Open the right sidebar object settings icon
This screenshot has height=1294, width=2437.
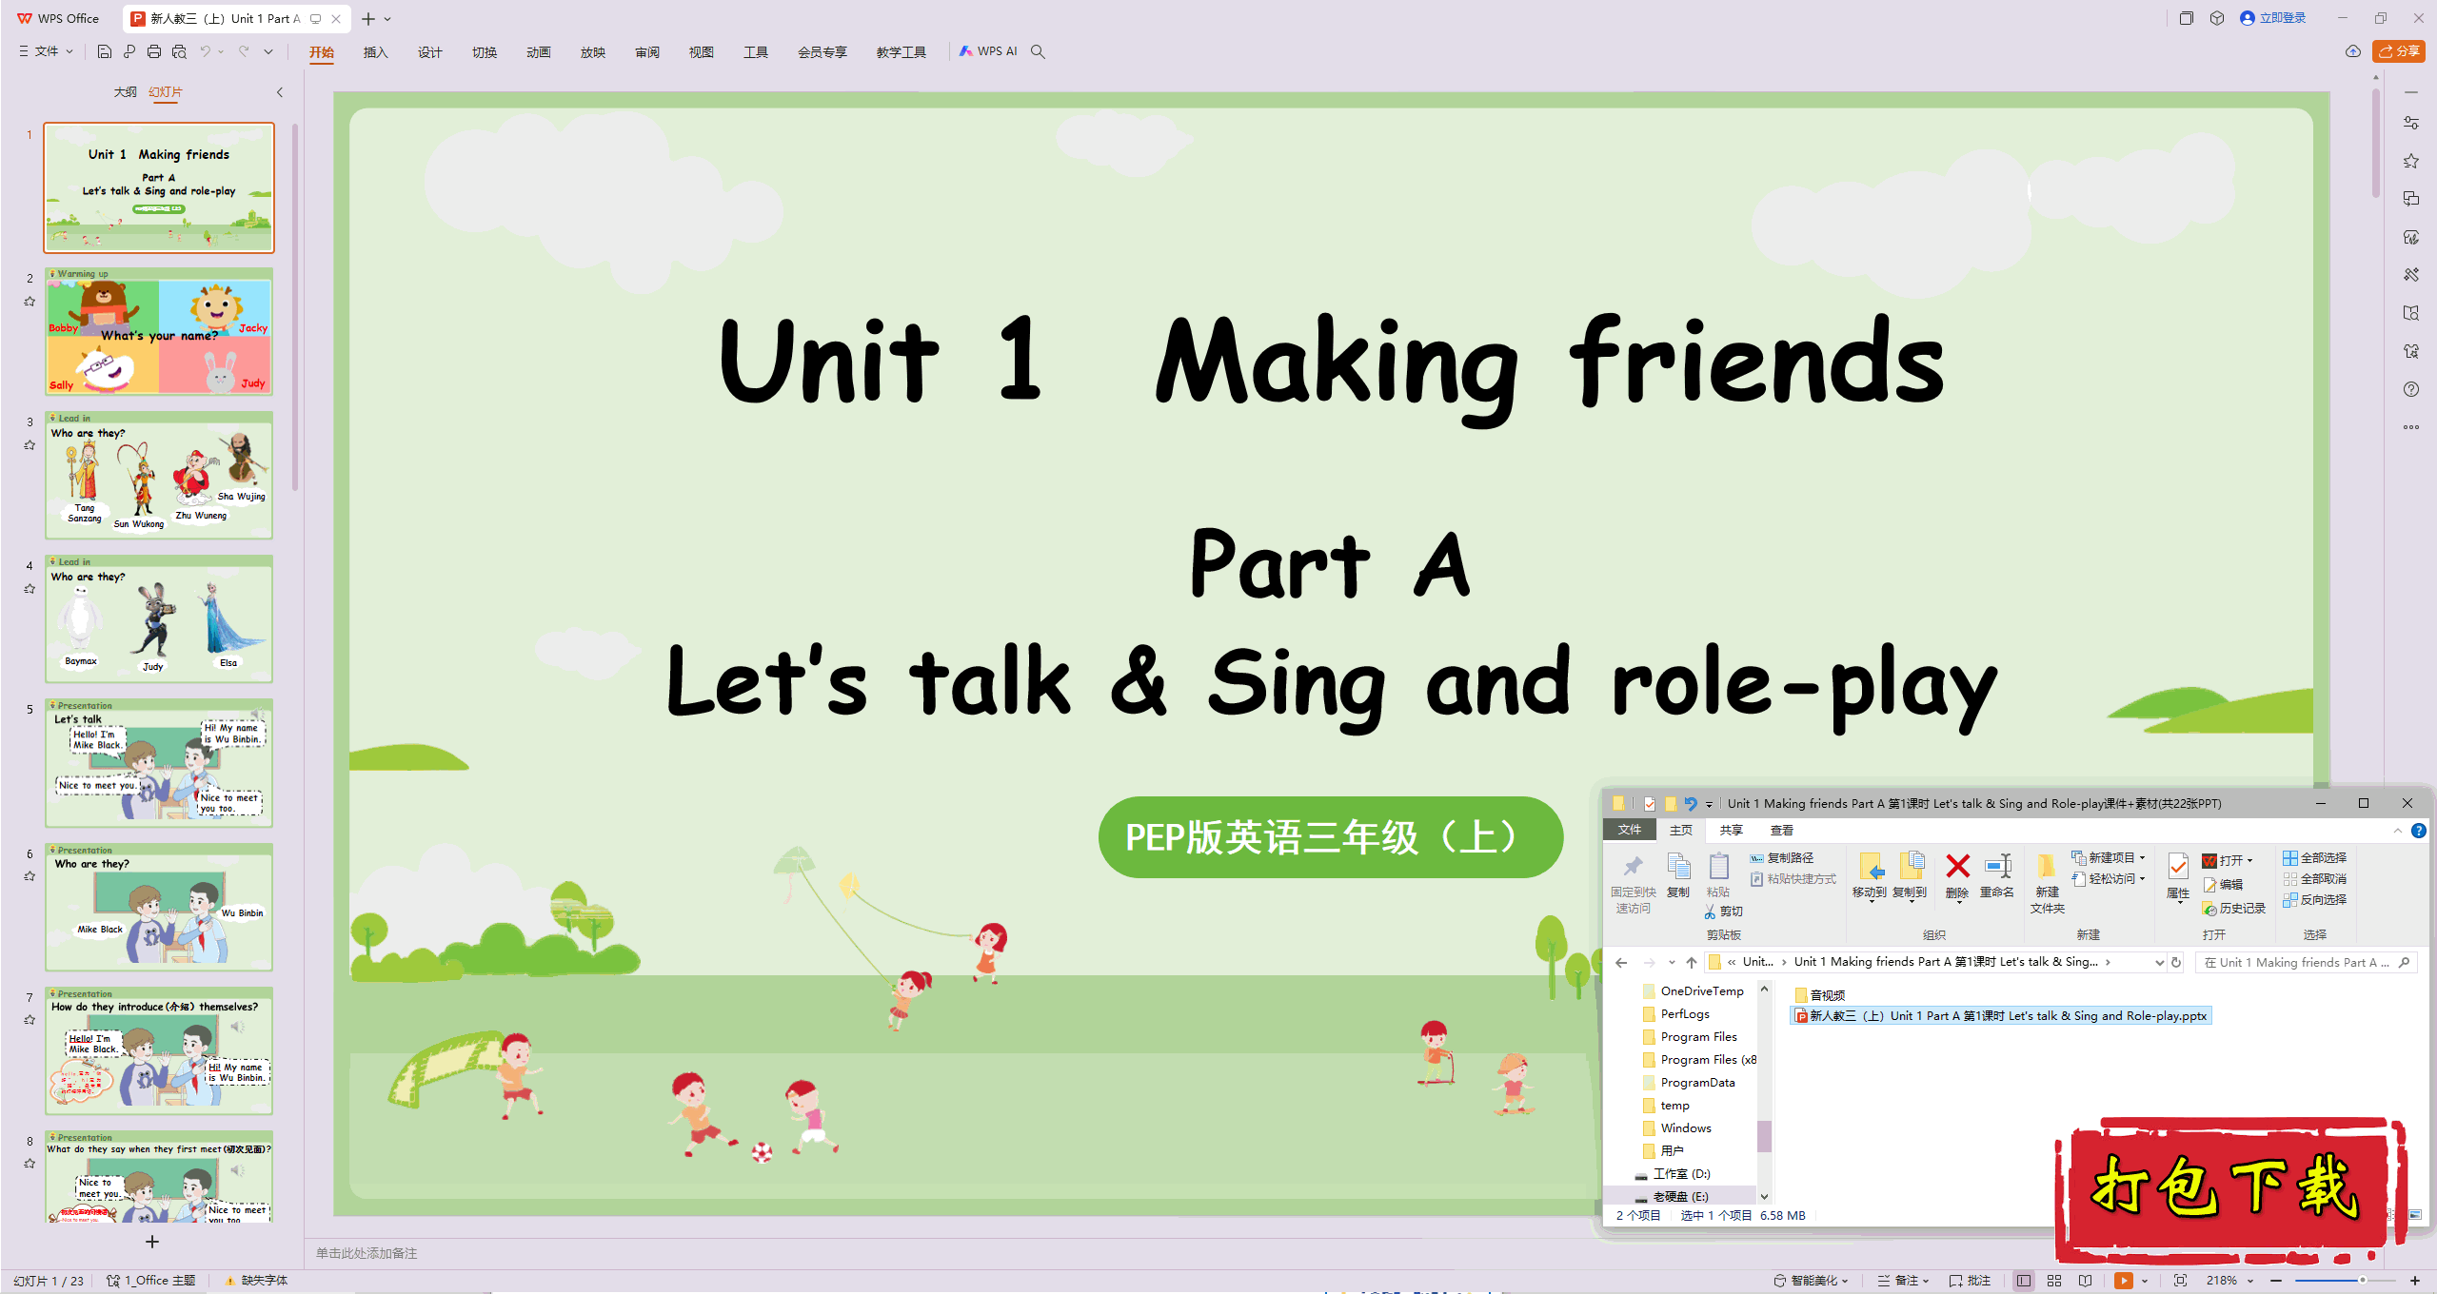coord(2411,123)
